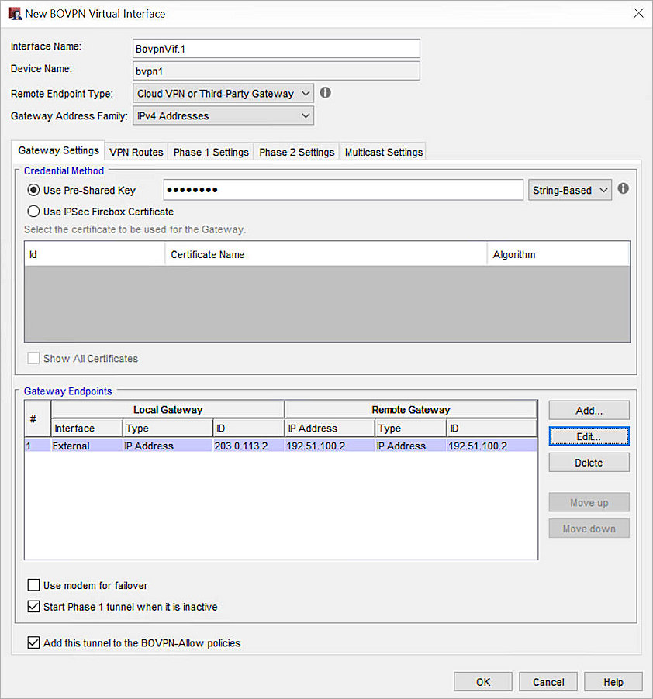This screenshot has height=699, width=653.
Task: Click info icon next to String-Based dropdown
Action: pos(623,188)
